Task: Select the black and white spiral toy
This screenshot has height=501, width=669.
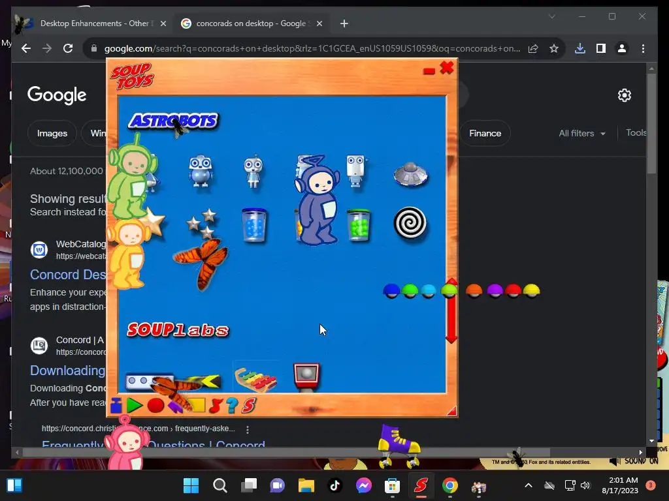Action: [x=410, y=222]
